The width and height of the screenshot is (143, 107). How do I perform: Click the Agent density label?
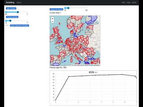11,8
